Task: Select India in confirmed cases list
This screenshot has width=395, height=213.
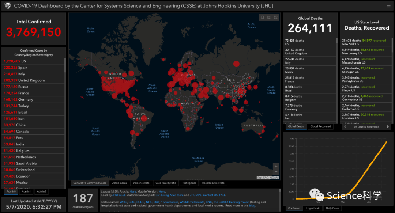Action: (x=33, y=144)
